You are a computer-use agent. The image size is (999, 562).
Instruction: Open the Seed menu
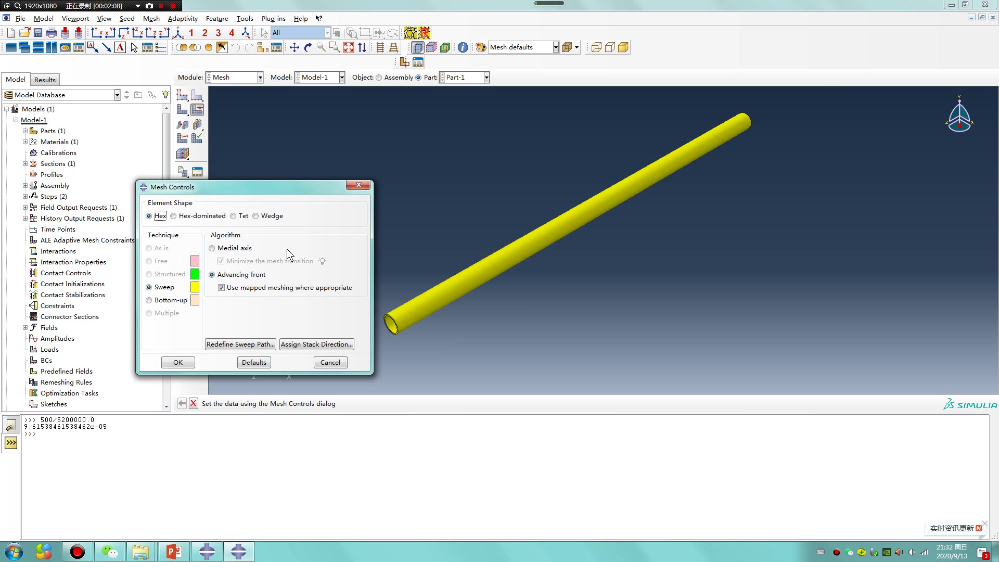(126, 18)
